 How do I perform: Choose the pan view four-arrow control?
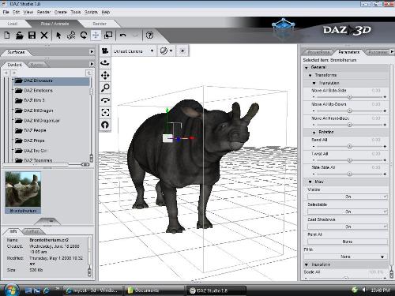(105, 76)
